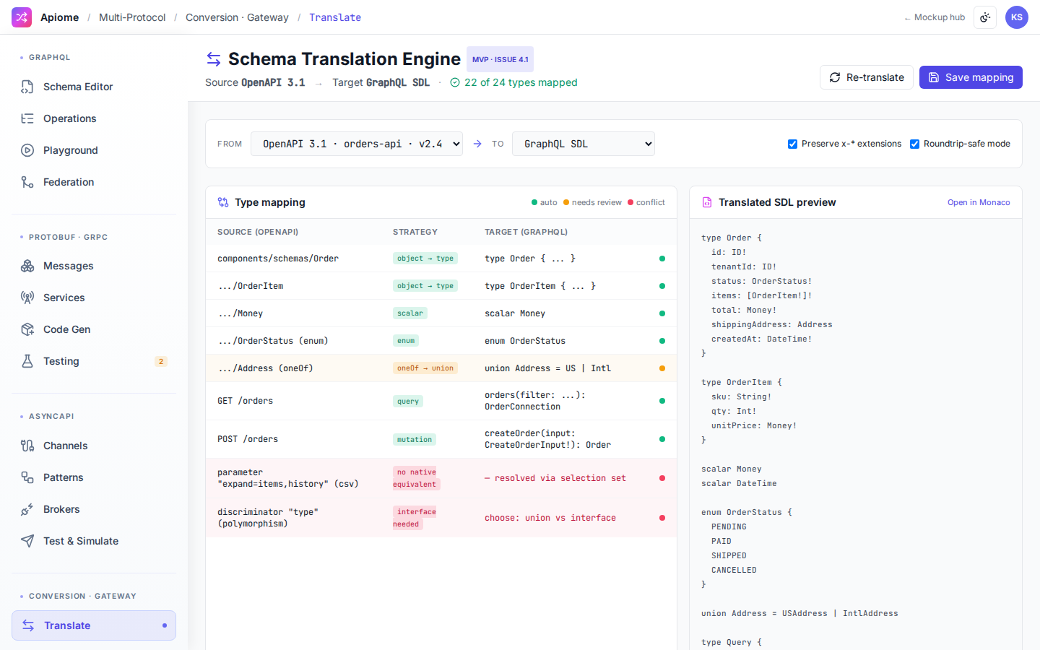This screenshot has width=1040, height=650.
Task: Click the Type mapping panel icon
Action: click(x=223, y=202)
